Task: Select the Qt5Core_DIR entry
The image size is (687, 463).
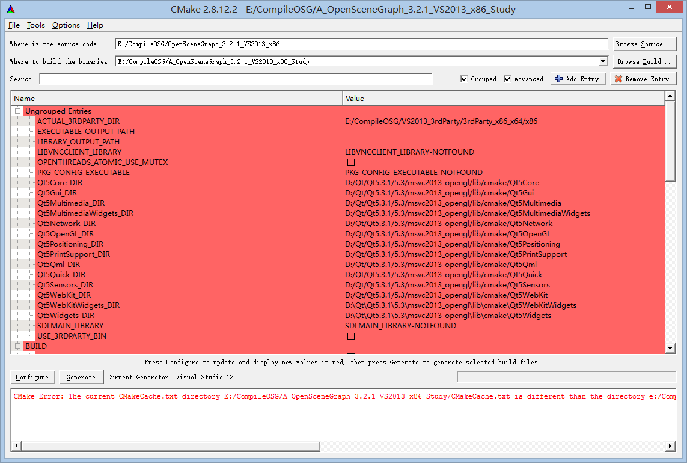Action: 60,183
